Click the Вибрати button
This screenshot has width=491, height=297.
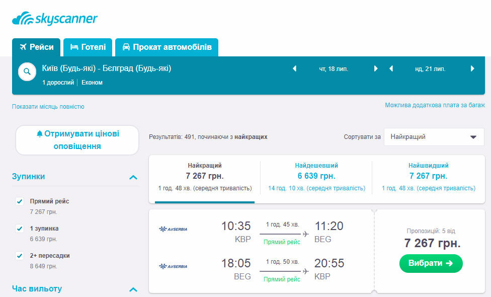[x=431, y=263]
